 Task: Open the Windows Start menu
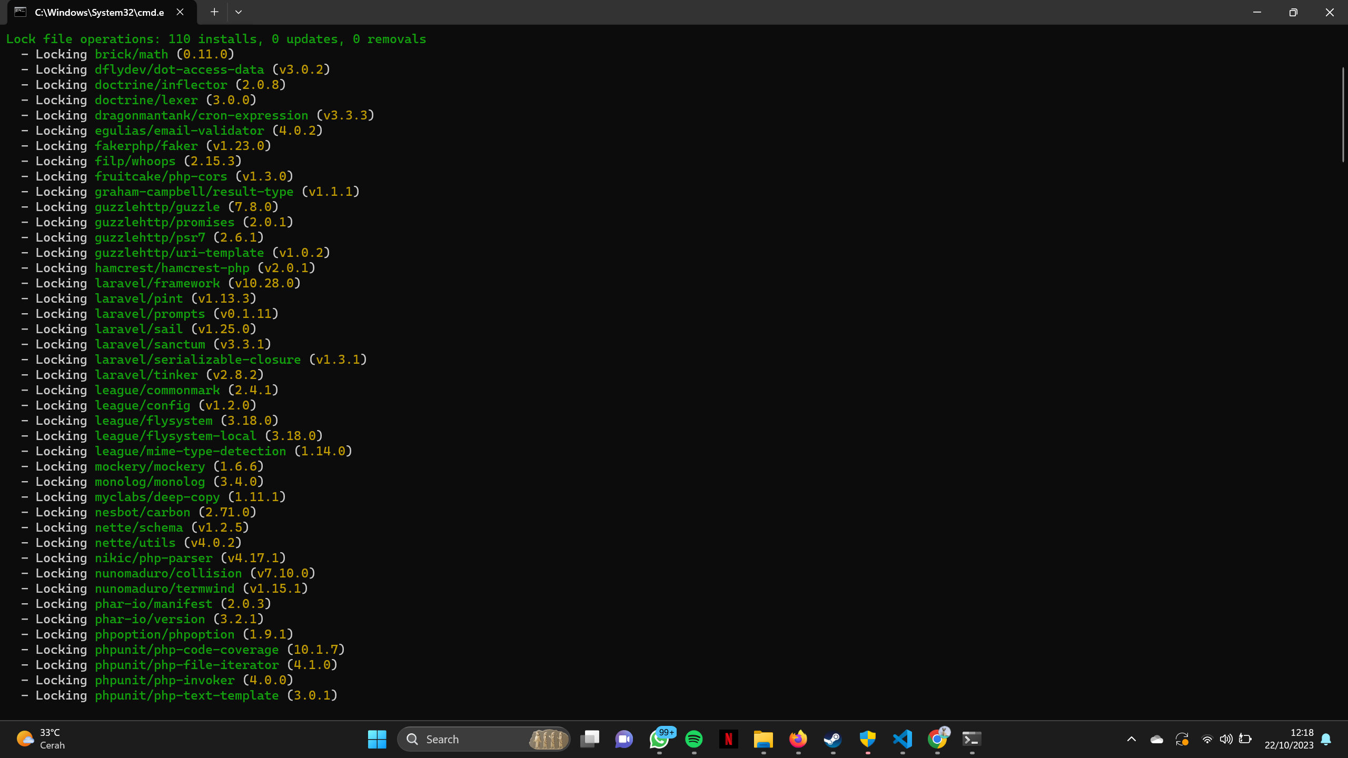pos(377,739)
